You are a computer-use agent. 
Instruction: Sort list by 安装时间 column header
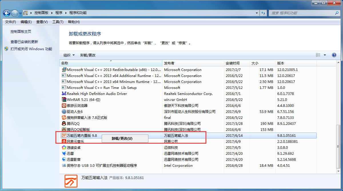point(233,63)
